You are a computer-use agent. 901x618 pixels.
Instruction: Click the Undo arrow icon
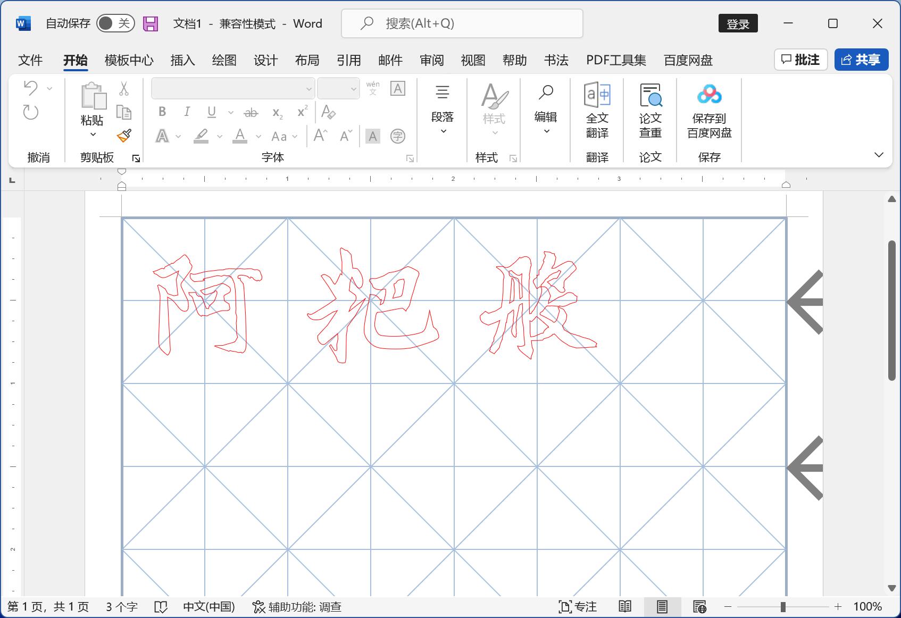point(31,88)
